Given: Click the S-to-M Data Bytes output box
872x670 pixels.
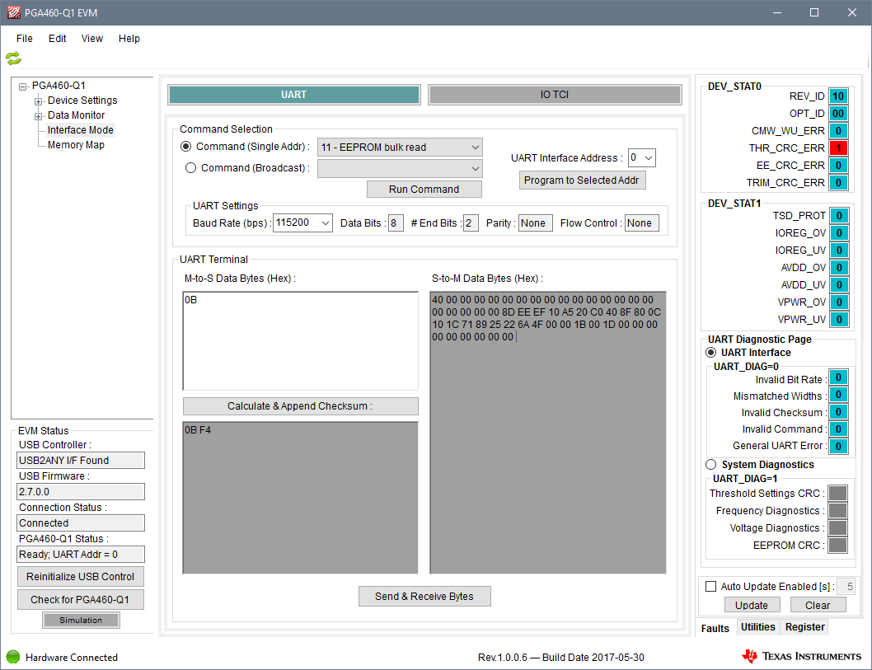Looking at the screenshot, I should tap(548, 433).
